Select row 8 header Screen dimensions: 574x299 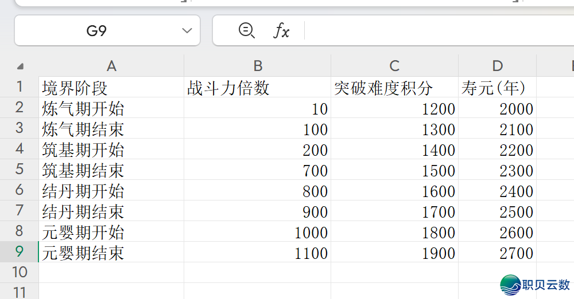[20, 231]
